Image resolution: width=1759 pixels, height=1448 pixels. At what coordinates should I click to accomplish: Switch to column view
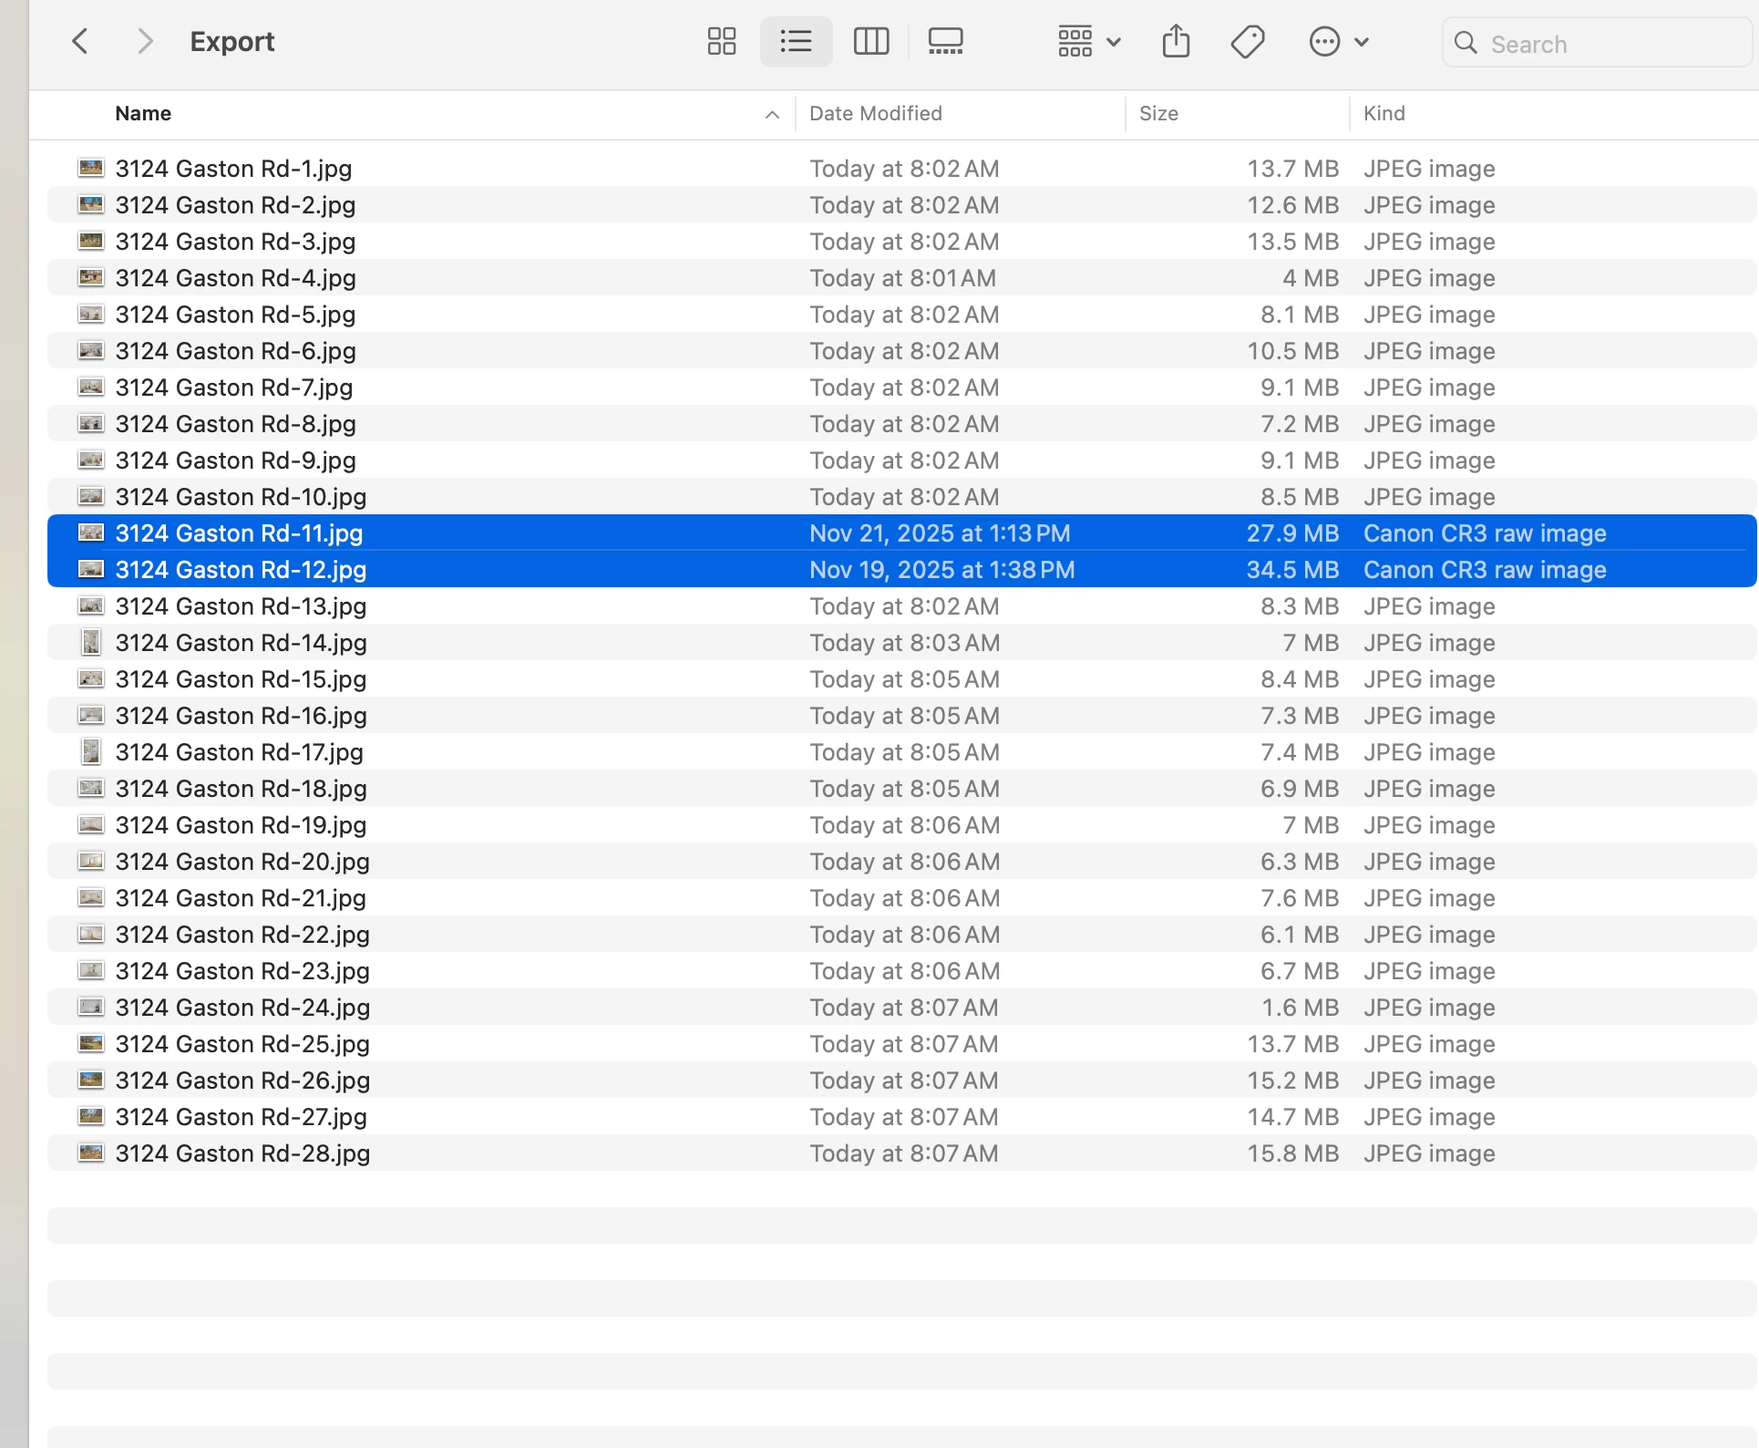[x=871, y=41]
